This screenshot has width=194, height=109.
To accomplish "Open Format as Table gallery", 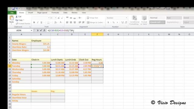I will (x=144, y=20).
